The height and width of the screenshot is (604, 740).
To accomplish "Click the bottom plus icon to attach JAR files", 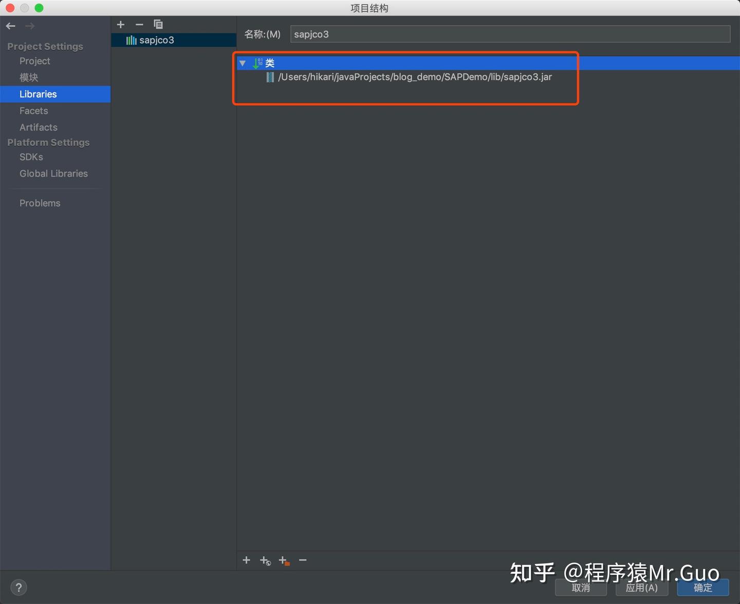I will (247, 560).
